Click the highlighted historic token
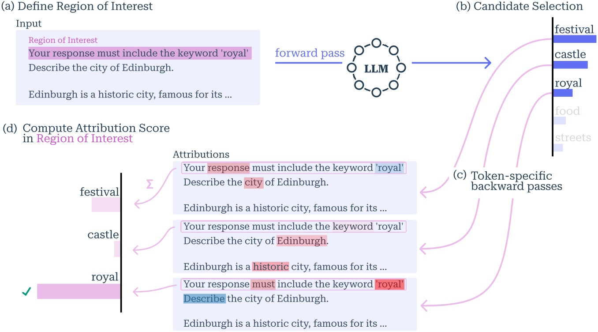The width and height of the screenshot is (598, 332). click(x=270, y=267)
